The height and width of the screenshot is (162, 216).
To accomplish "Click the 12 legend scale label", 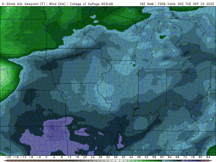I will [x=69, y=157].
